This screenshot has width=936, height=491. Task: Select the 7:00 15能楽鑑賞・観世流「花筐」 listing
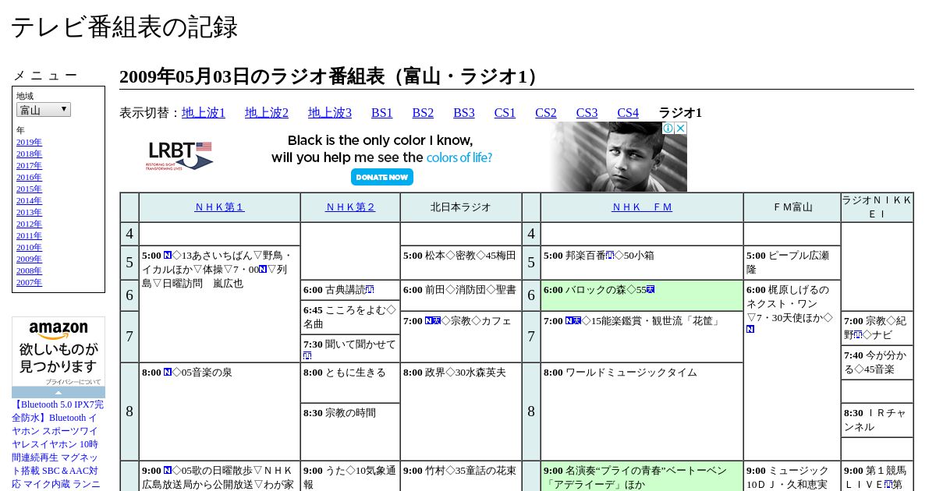click(642, 337)
